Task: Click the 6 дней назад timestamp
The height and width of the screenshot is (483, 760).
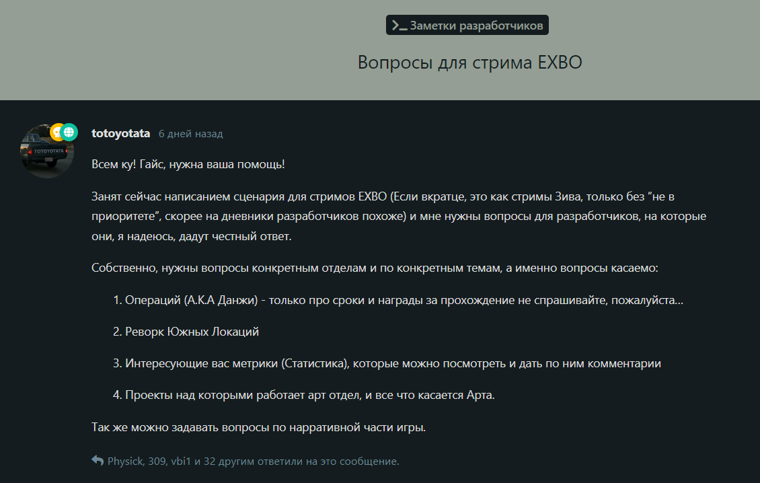Action: point(191,134)
